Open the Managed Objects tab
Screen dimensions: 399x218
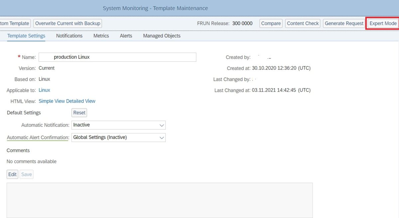[x=161, y=36]
